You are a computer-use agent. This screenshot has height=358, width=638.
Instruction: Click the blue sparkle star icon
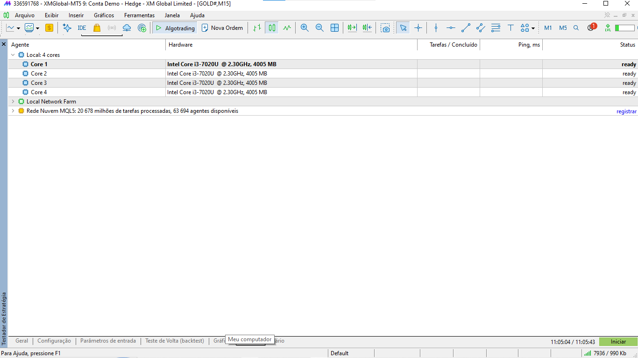(67, 28)
